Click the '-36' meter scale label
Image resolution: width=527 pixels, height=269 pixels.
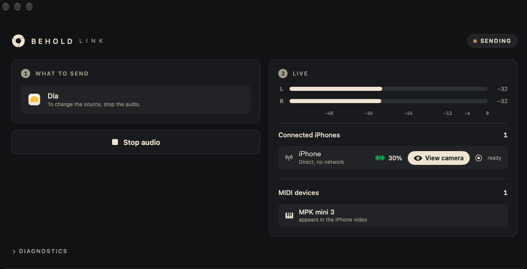[368, 113]
